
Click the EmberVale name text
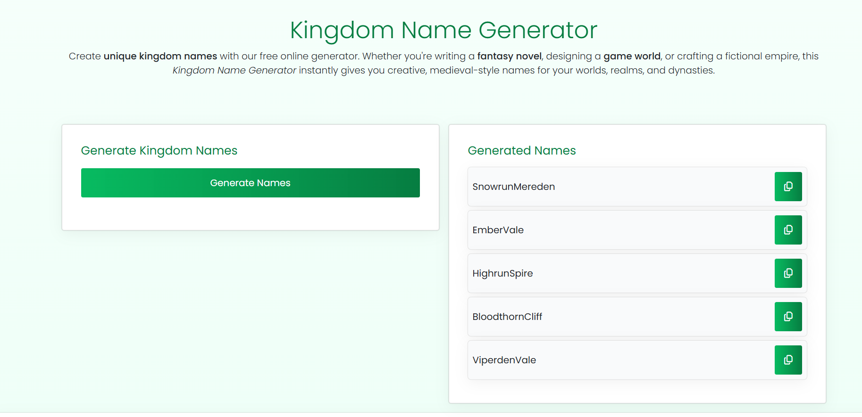coord(498,230)
